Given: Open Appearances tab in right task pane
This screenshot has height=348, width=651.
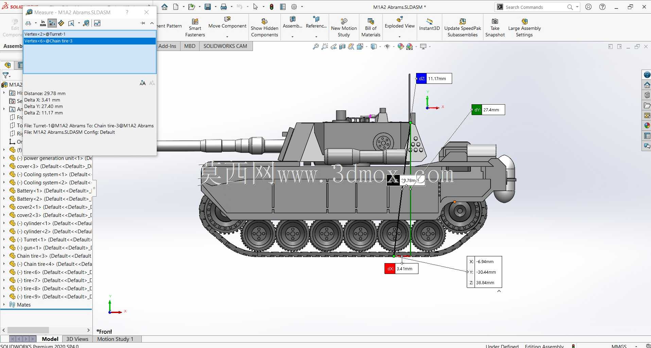Looking at the screenshot, I should click(x=647, y=126).
